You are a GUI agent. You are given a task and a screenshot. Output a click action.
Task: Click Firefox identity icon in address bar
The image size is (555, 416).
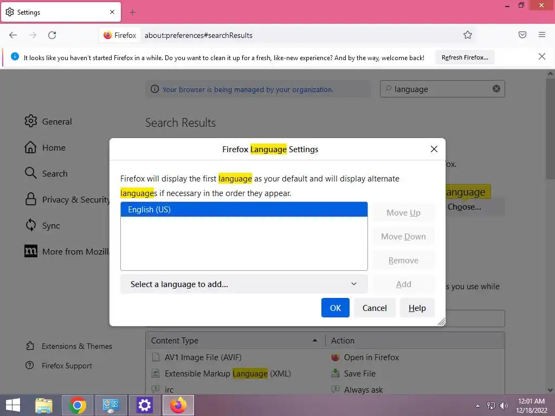click(x=120, y=35)
